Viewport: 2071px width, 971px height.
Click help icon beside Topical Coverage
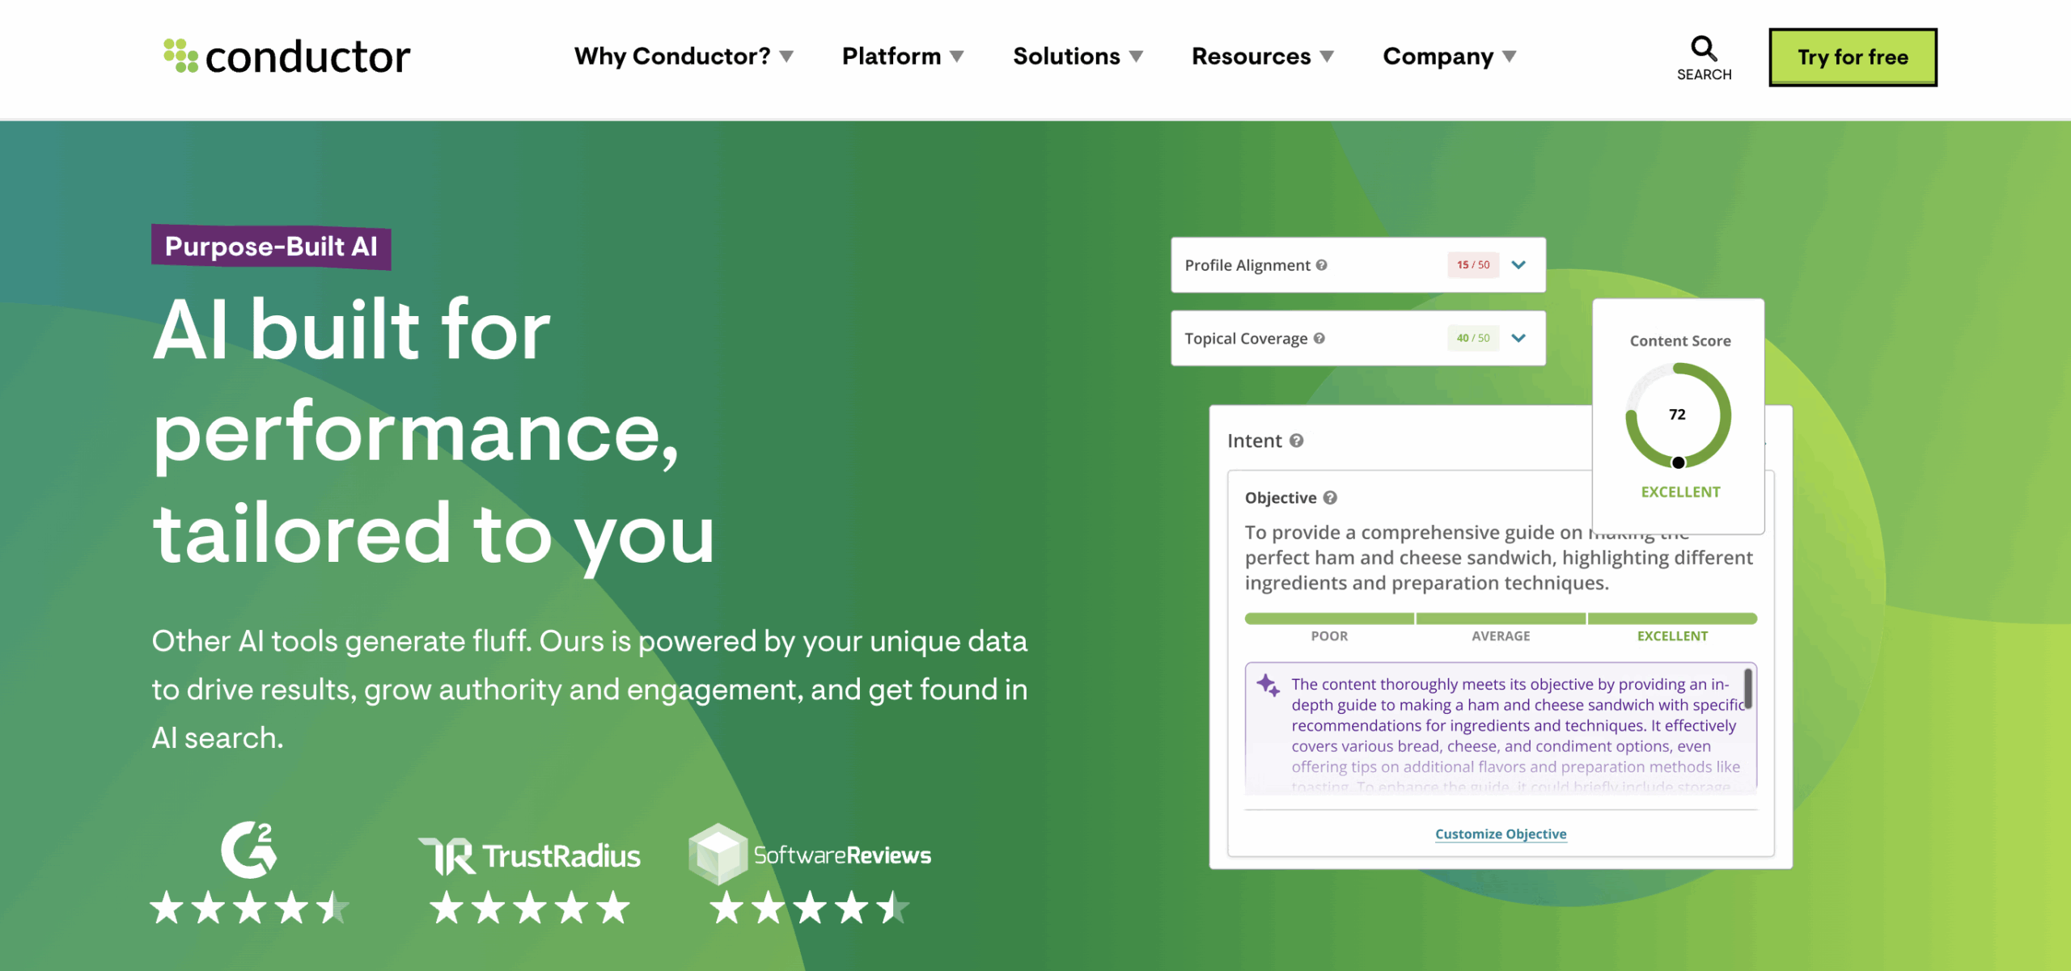pos(1319,339)
